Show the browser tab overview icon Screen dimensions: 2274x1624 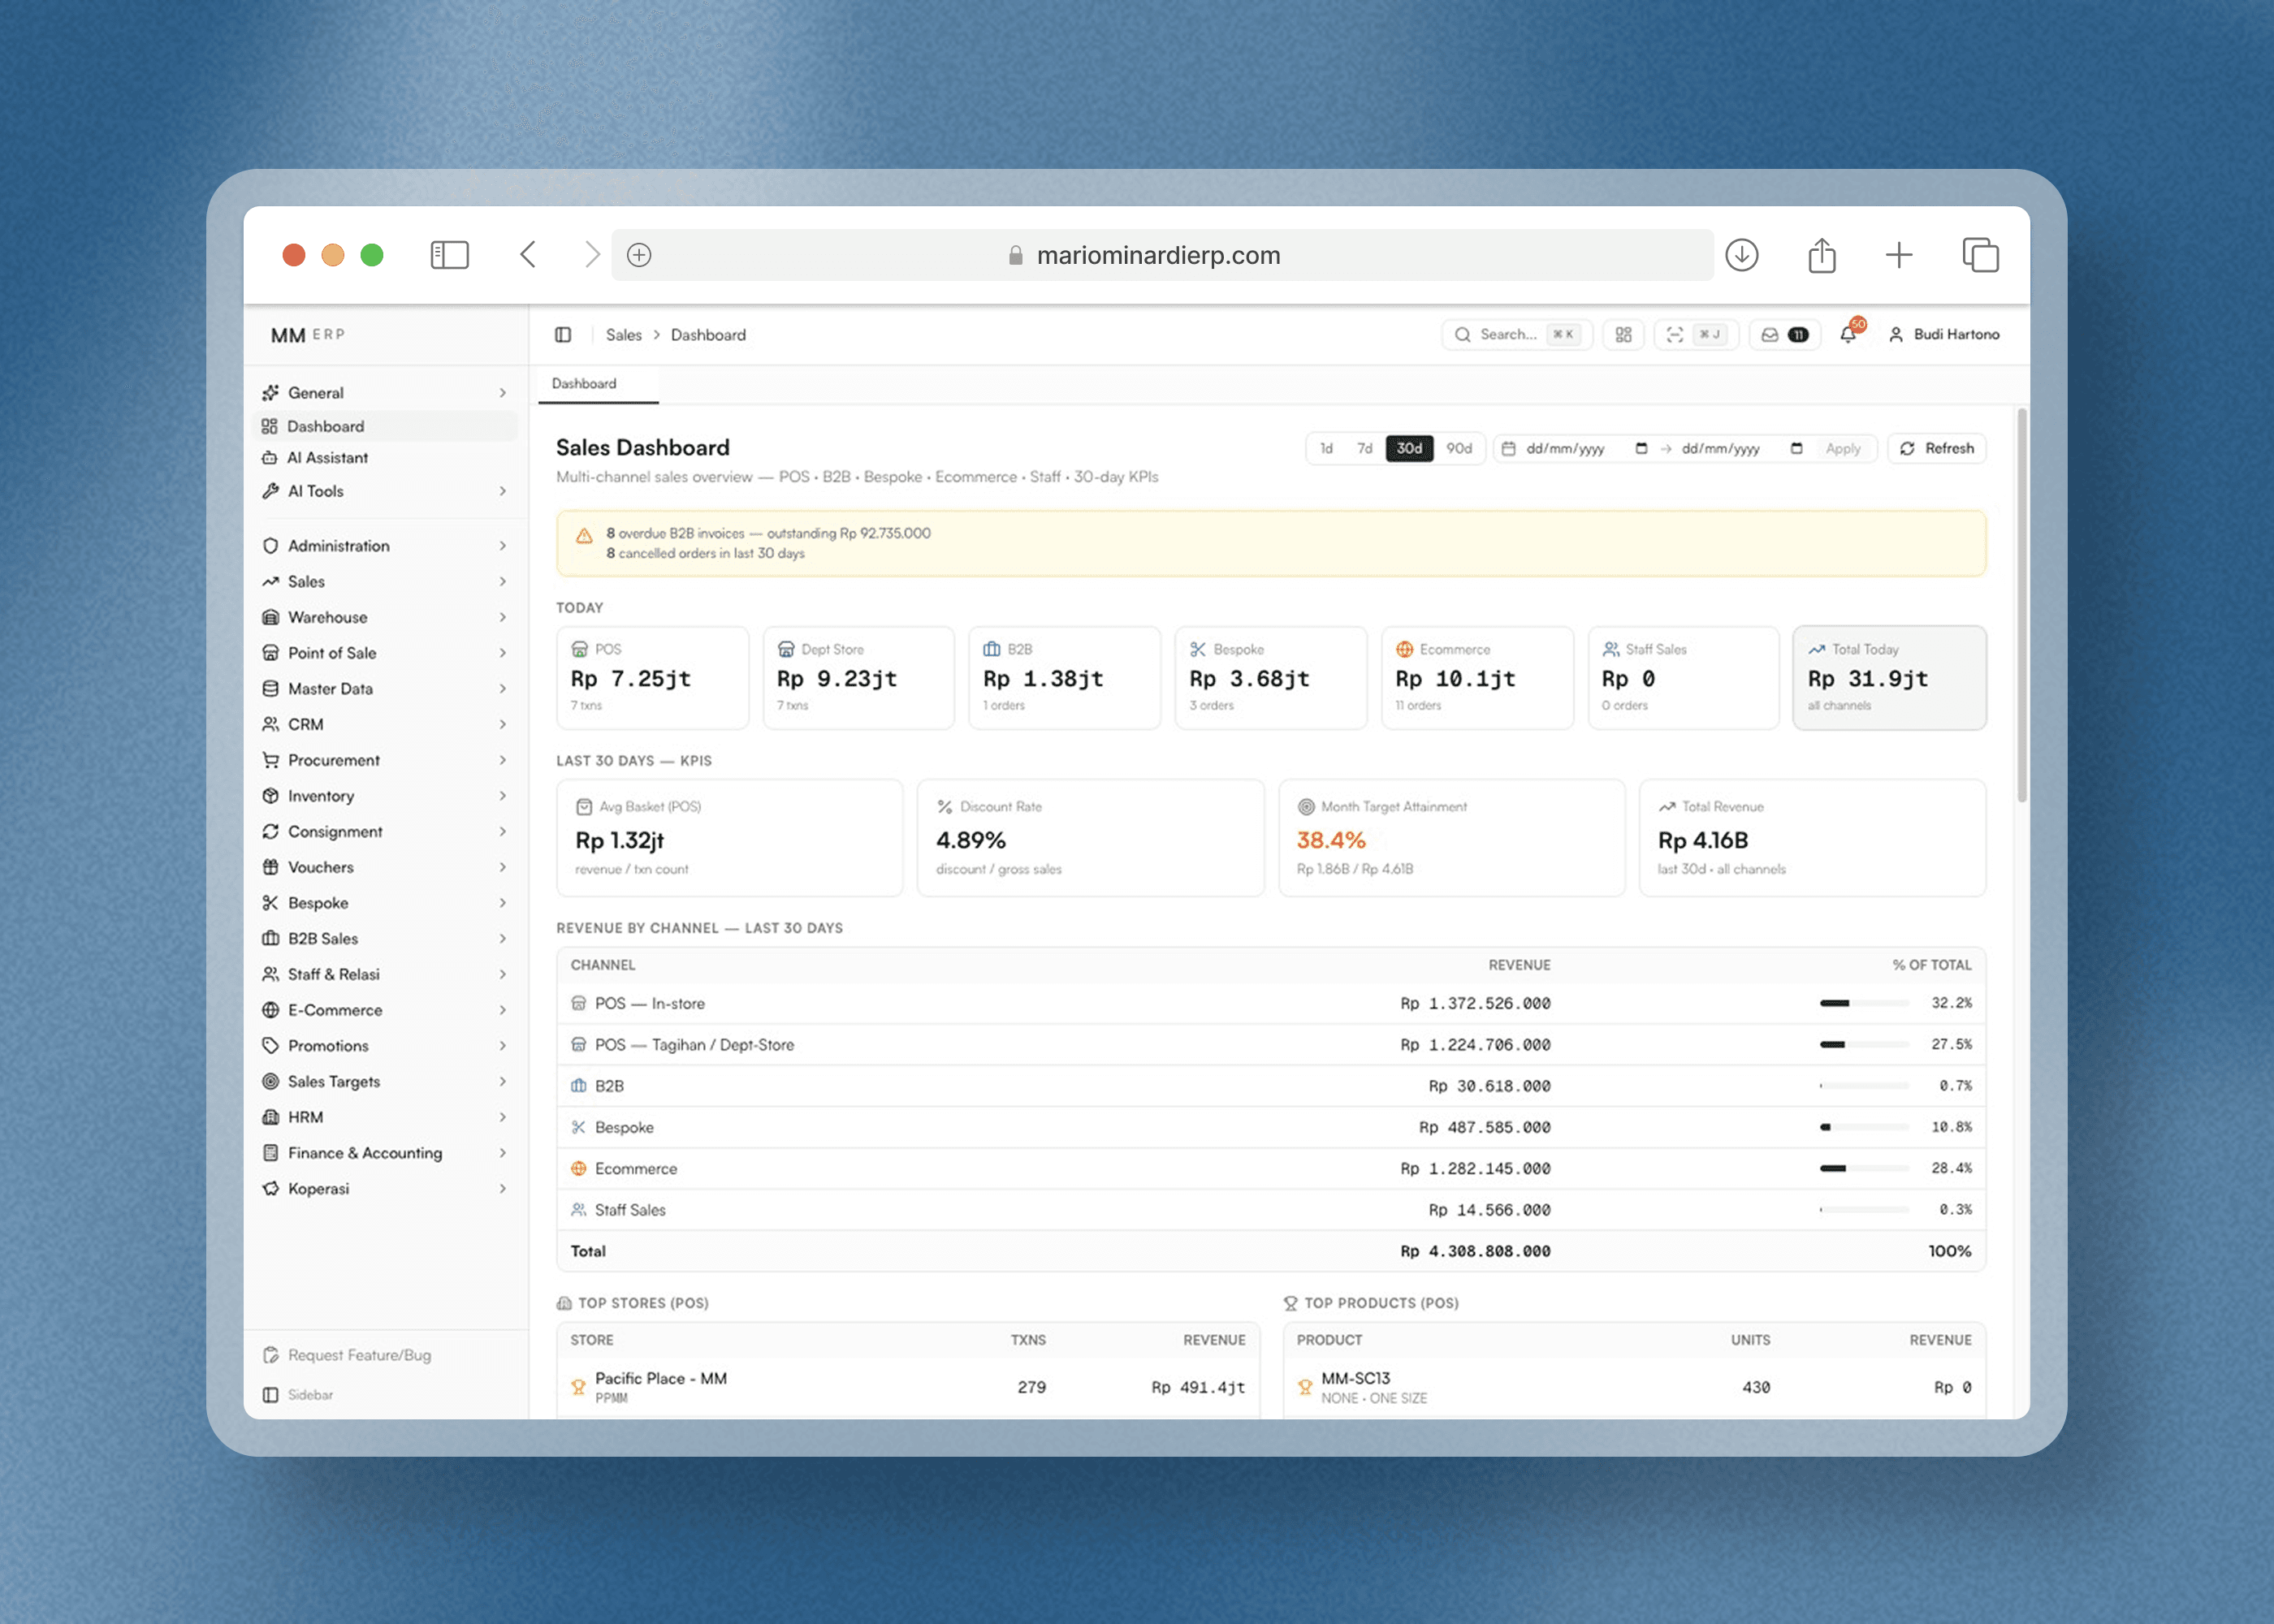pos(1980,255)
